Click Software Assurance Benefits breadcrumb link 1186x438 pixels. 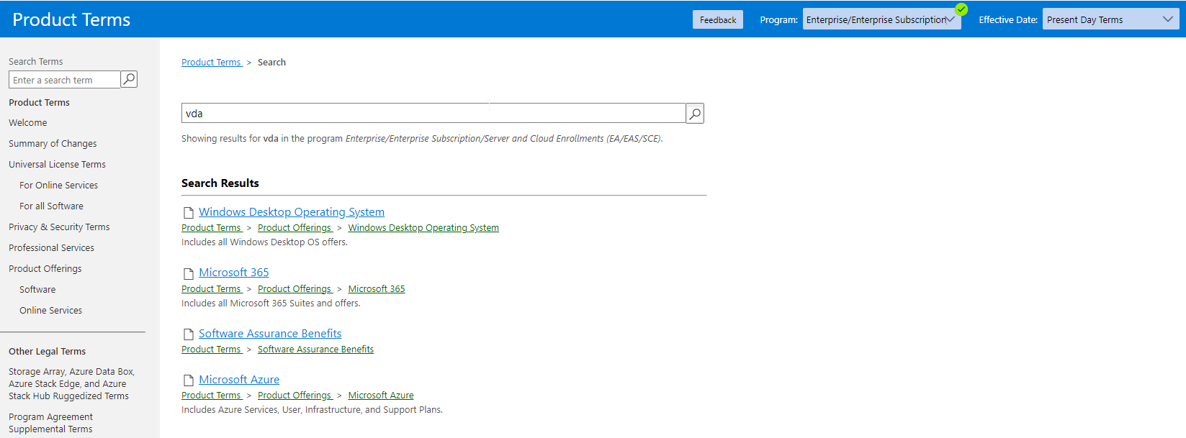(x=315, y=350)
